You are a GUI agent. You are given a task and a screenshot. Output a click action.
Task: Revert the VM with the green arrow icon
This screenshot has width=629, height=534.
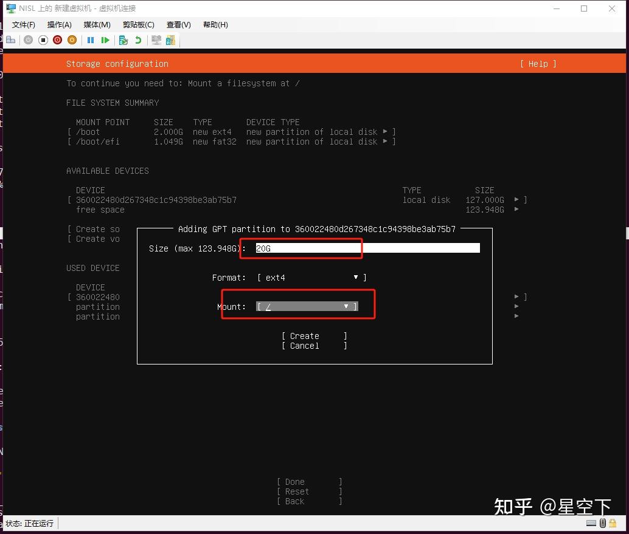click(138, 40)
